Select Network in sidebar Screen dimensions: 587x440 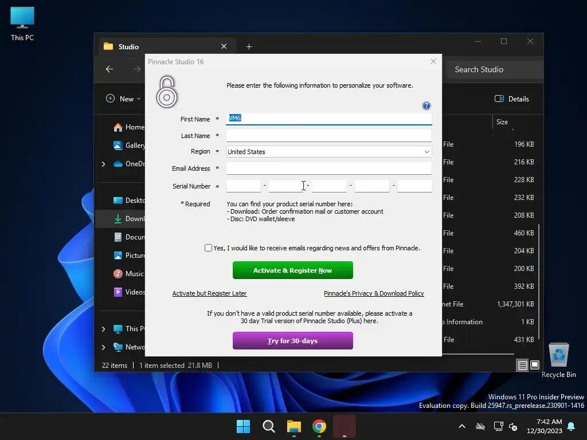coord(129,347)
